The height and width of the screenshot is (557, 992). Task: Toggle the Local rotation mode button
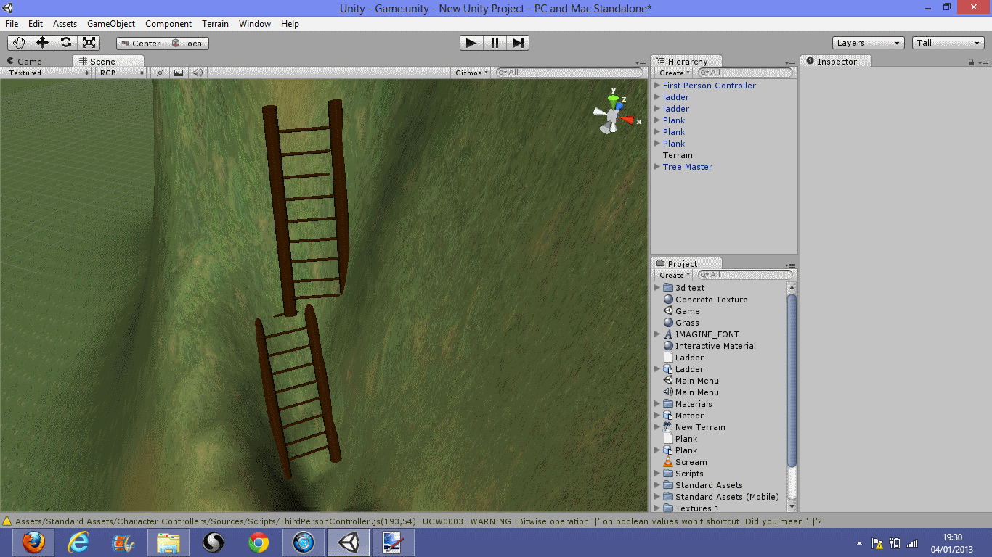[187, 44]
